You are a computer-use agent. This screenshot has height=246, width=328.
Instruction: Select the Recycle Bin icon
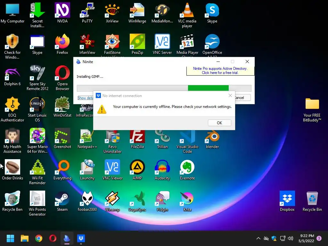pyautogui.click(x=312, y=201)
